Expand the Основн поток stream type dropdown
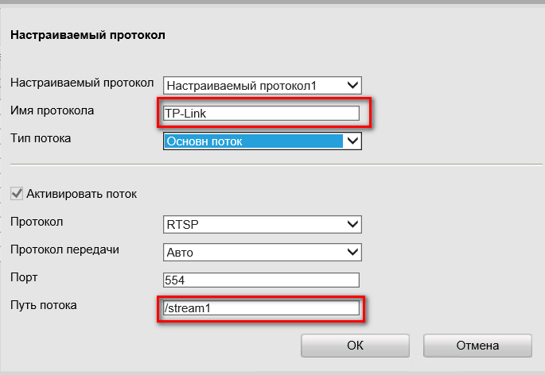 (263, 141)
